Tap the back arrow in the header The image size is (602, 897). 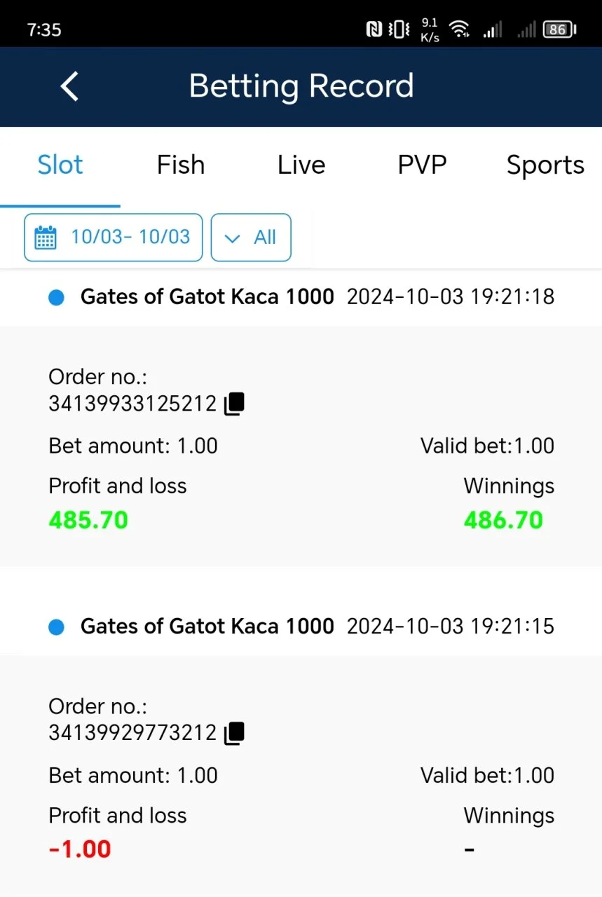69,87
